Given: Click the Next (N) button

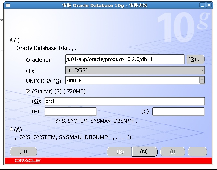Looking at the screenshot, I should (x=145, y=151).
